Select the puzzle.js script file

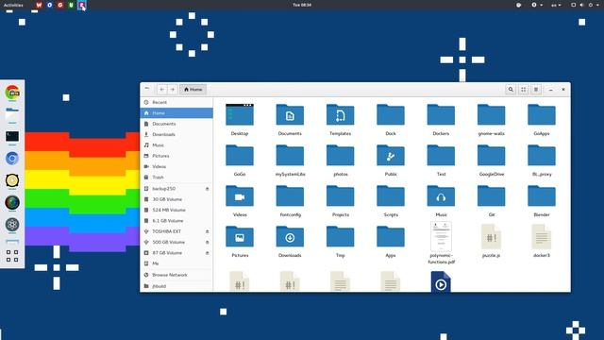click(x=491, y=241)
